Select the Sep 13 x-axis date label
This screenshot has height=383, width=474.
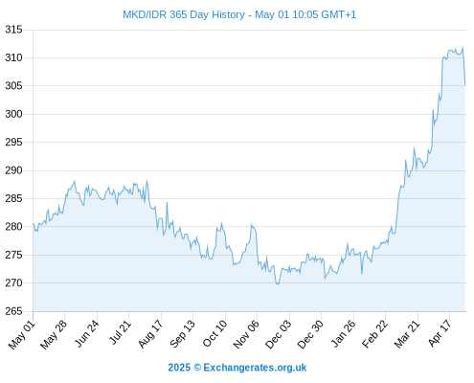click(x=182, y=334)
